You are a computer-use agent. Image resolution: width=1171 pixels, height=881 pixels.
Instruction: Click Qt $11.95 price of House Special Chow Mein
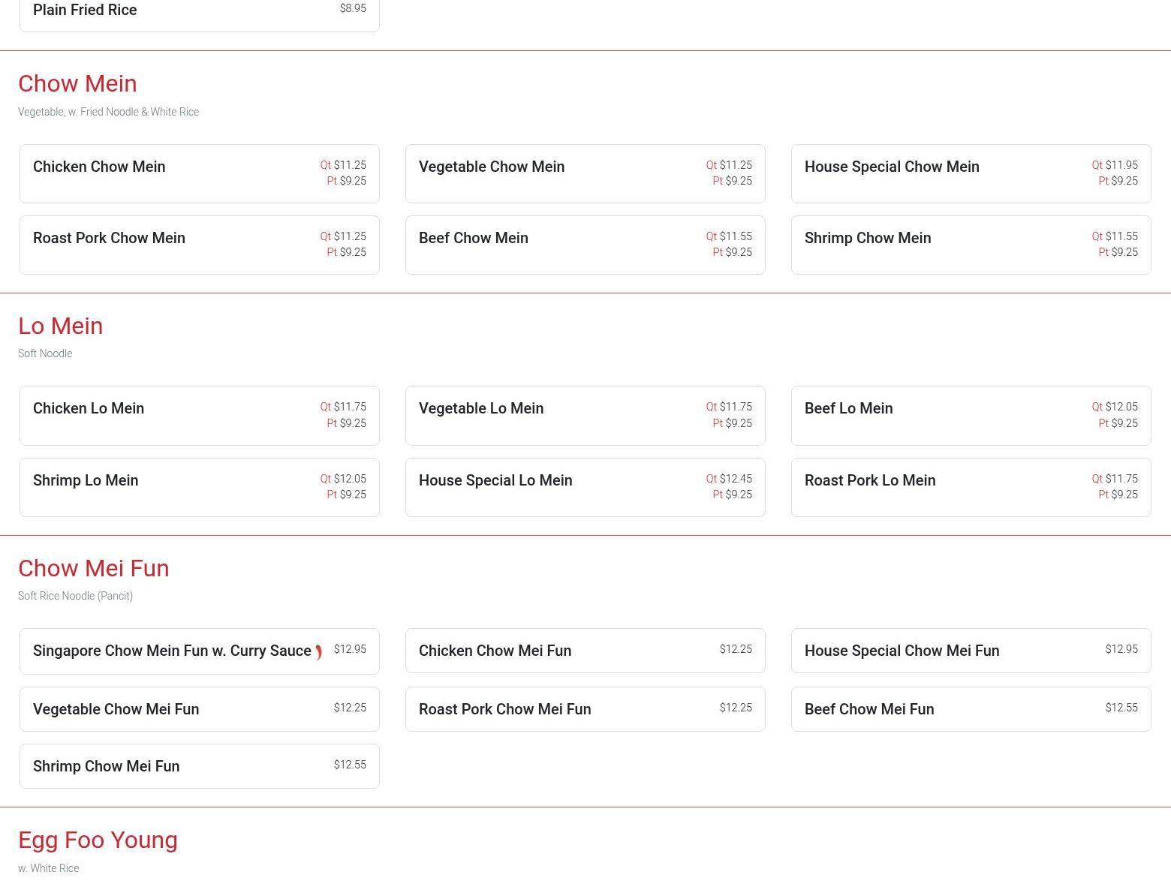point(1115,165)
